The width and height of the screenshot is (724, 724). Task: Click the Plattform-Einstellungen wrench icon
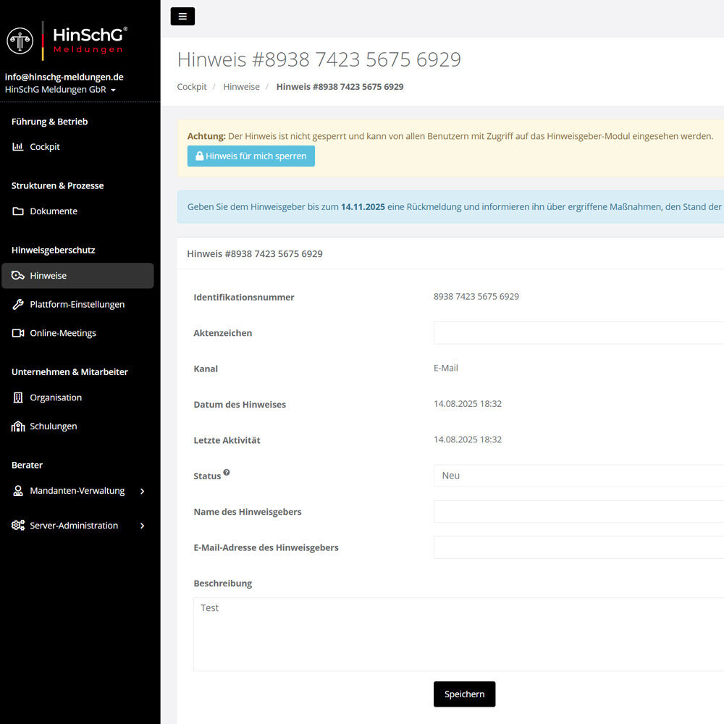coord(18,305)
